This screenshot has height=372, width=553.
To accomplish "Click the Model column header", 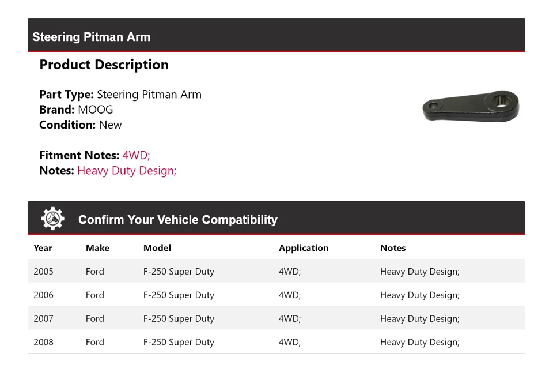I will [x=157, y=248].
